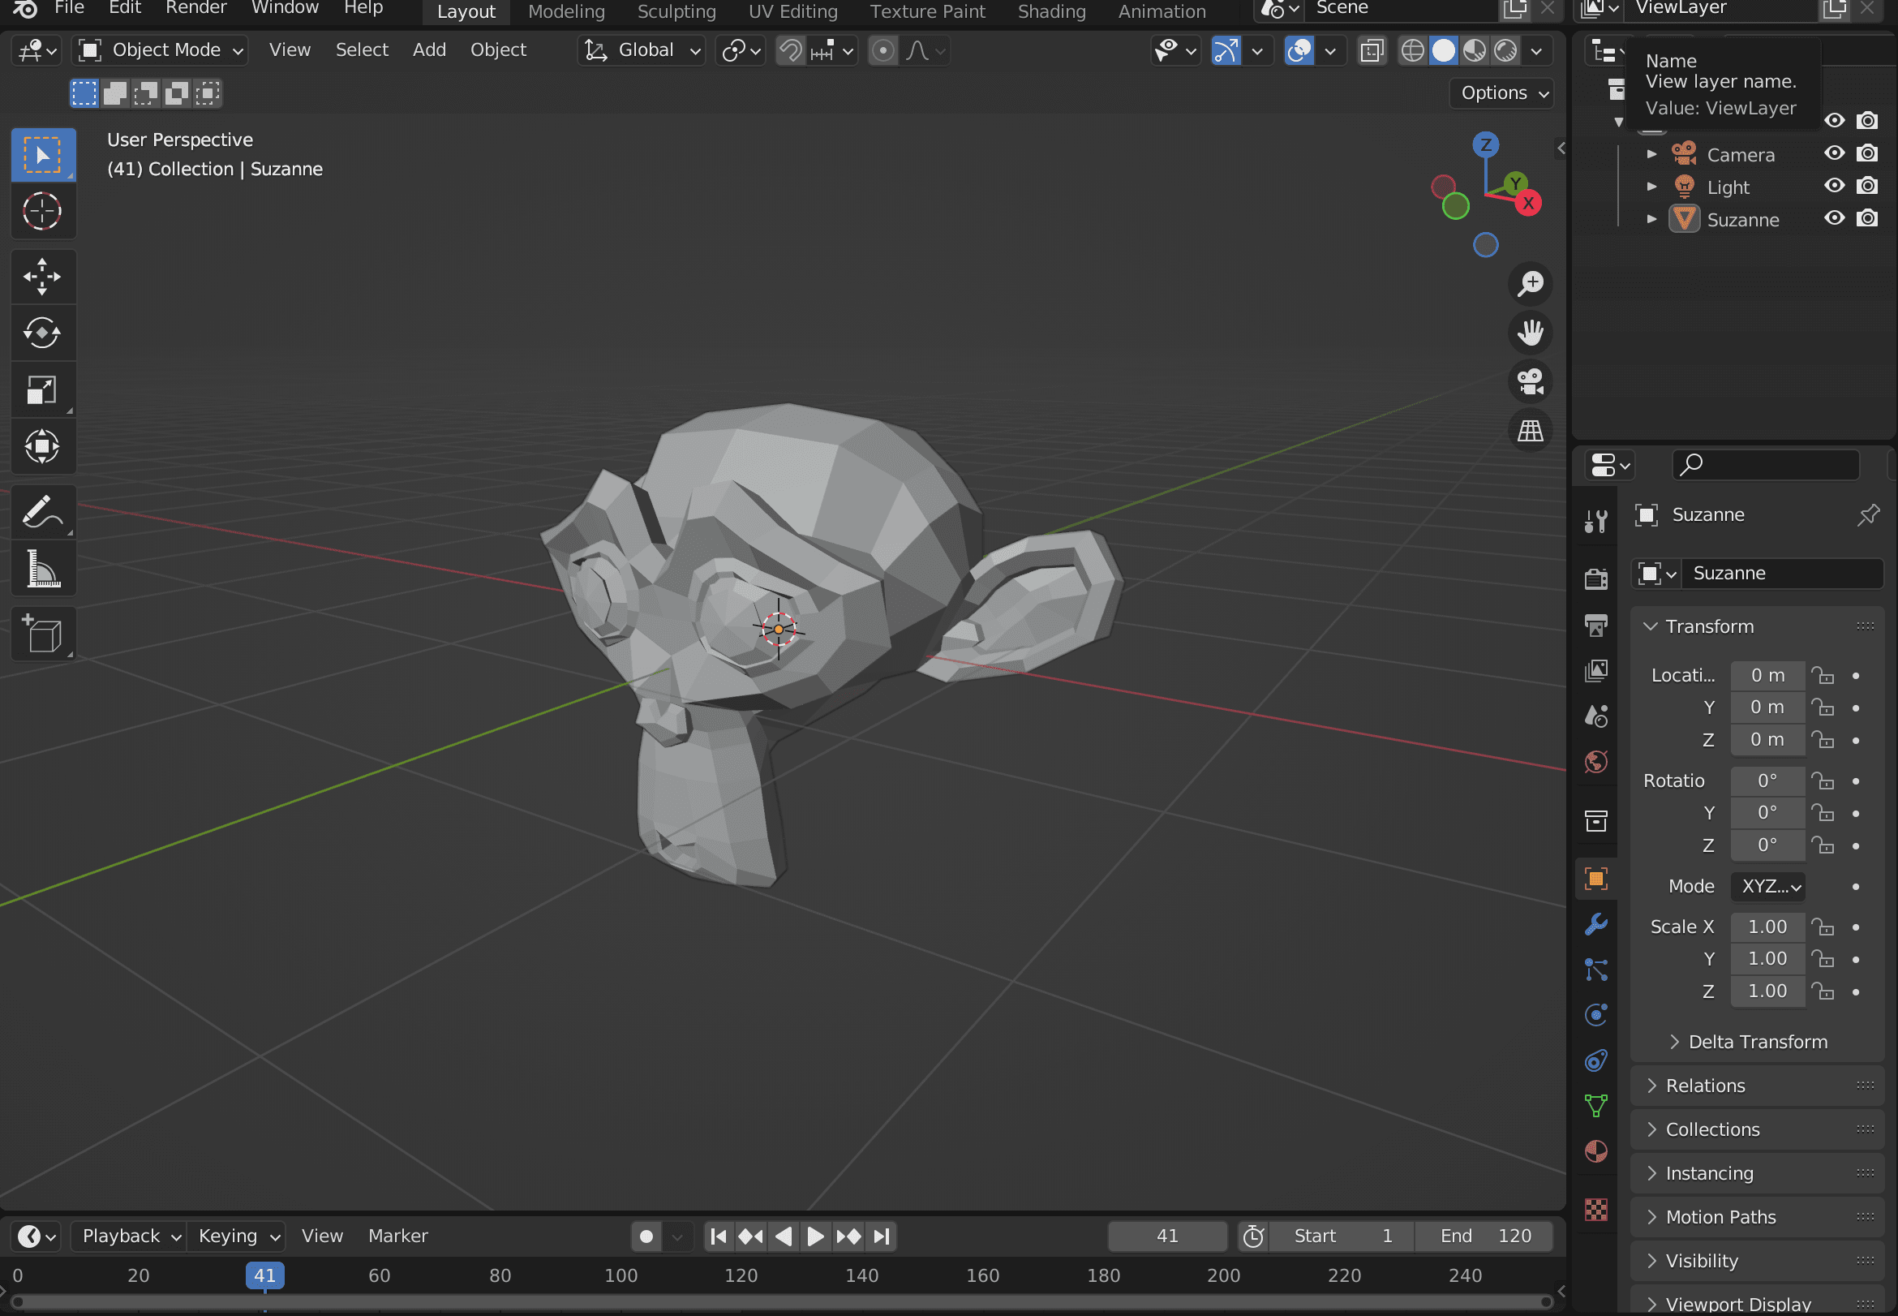
Task: Open the Output properties tab
Action: pyautogui.click(x=1596, y=625)
